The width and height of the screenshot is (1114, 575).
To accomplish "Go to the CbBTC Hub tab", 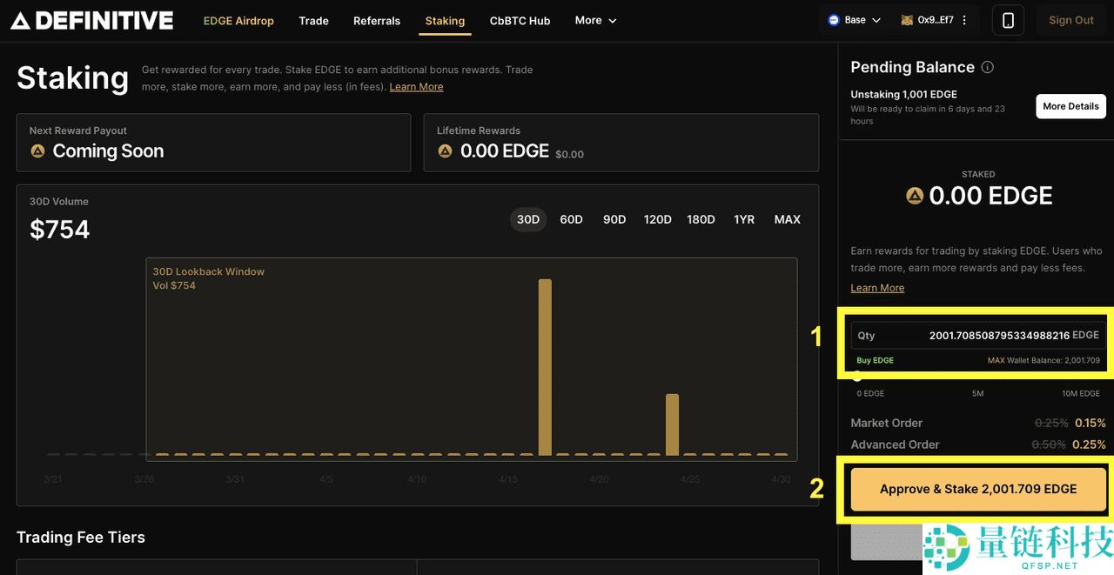I will 520,20.
